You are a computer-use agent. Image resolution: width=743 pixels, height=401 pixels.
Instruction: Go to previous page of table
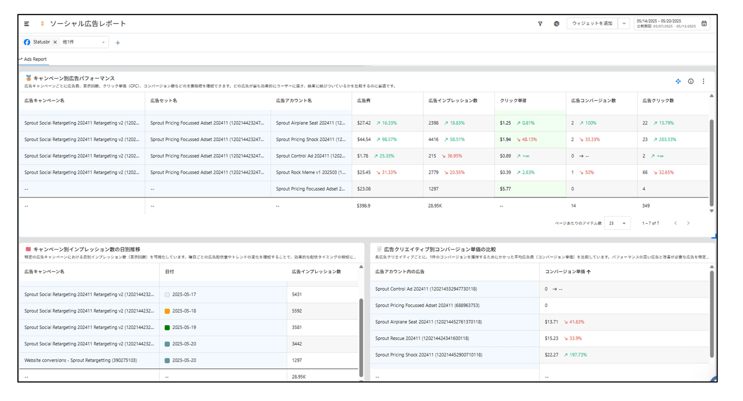(x=676, y=223)
